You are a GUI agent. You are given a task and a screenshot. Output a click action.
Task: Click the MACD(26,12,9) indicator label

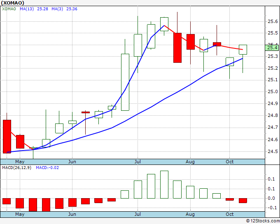tap(16, 168)
